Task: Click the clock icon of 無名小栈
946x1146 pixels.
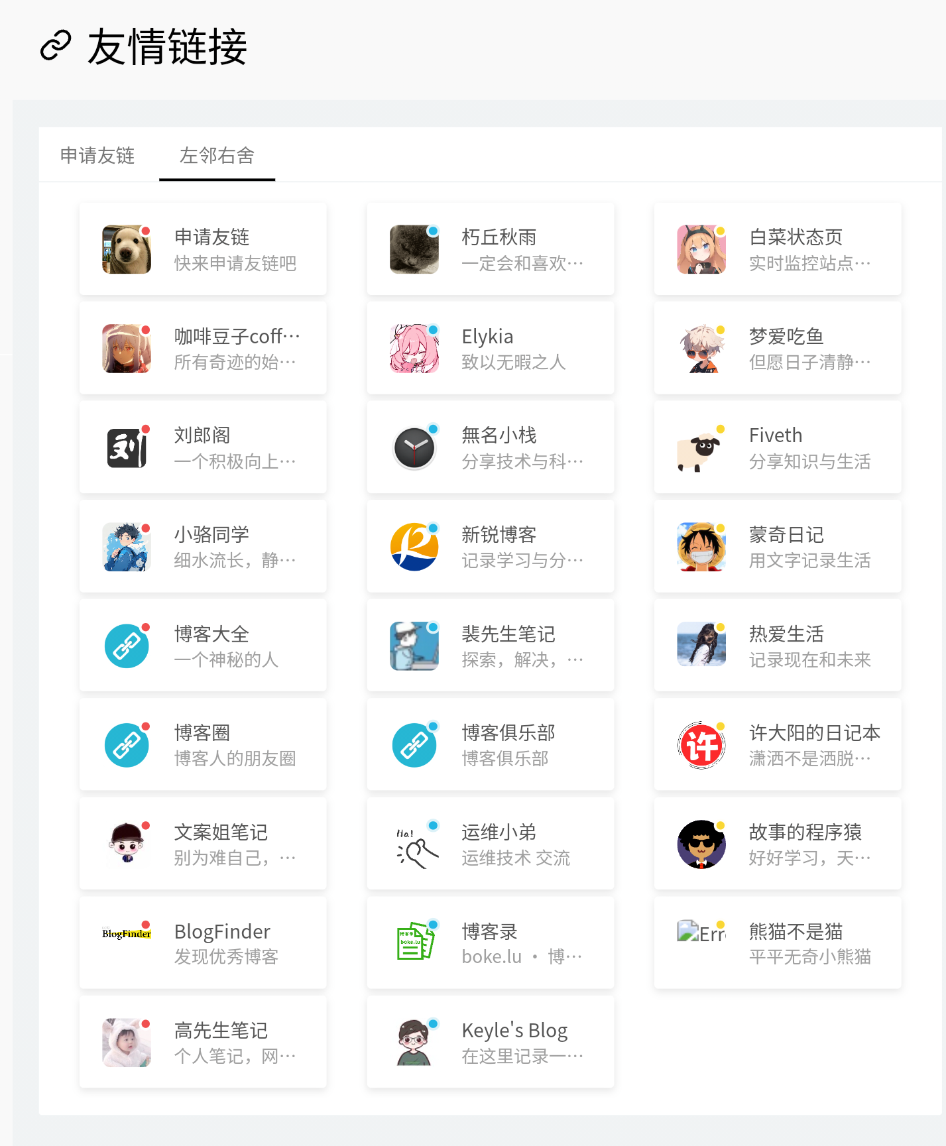Action: (x=414, y=448)
